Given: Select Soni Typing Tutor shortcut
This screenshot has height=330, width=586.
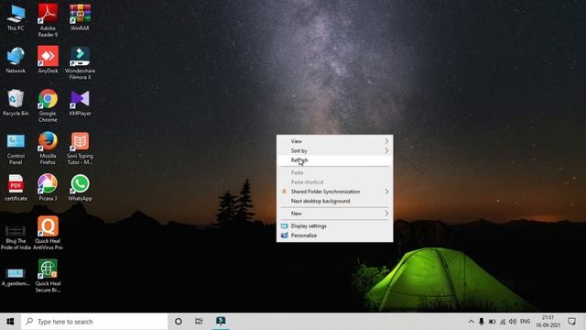Looking at the screenshot, I should point(80,148).
